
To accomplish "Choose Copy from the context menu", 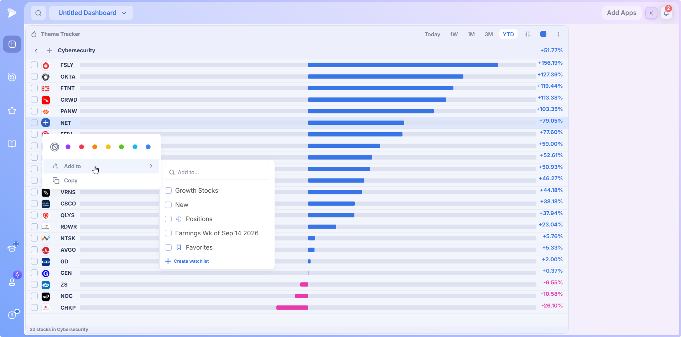I will 101,181.
